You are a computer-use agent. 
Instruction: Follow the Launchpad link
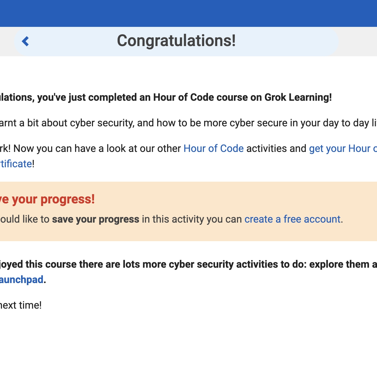coord(22,280)
